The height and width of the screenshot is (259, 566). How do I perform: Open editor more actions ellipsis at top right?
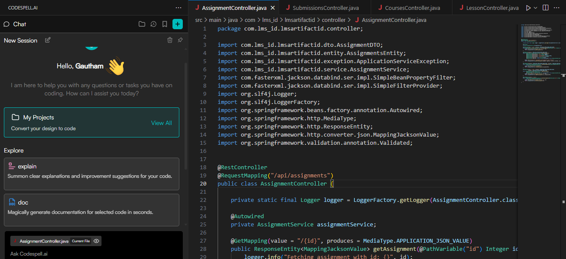pyautogui.click(x=557, y=8)
